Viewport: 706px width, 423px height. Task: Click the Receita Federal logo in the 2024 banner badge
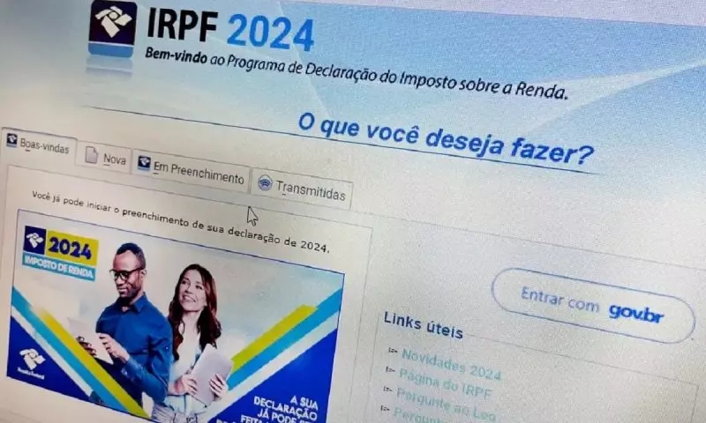tap(35, 241)
